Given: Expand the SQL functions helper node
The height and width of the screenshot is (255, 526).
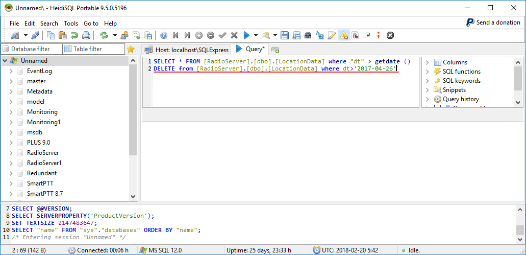Looking at the screenshot, I should click(x=428, y=72).
